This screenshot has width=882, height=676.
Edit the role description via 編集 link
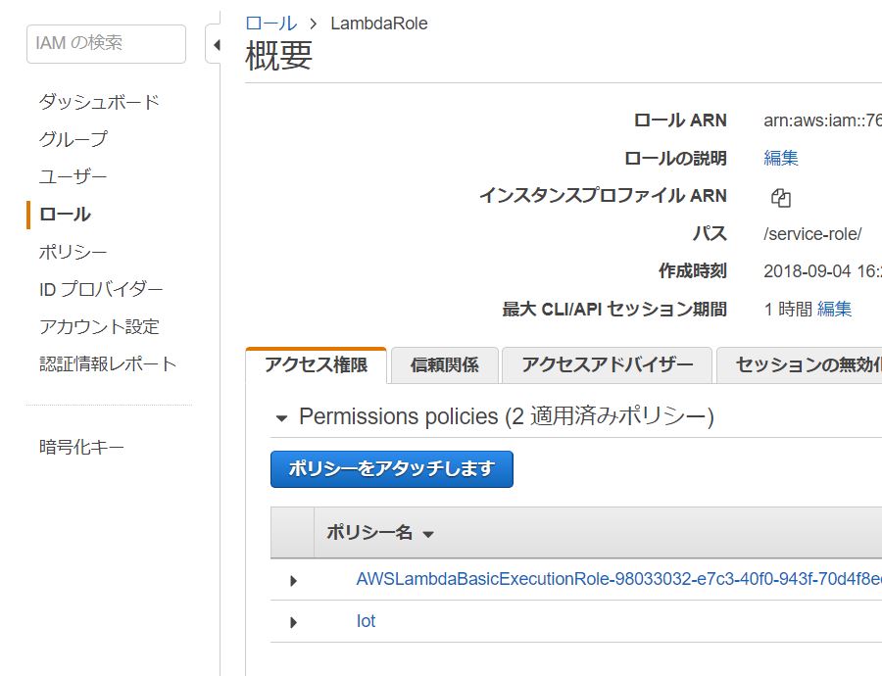(780, 158)
